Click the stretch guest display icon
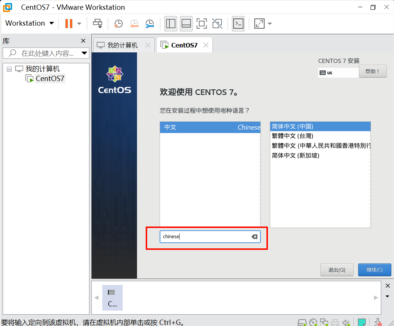The image size is (394, 326). pyautogui.click(x=259, y=24)
